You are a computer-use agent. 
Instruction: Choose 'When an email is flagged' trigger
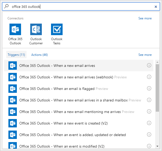[79, 89]
